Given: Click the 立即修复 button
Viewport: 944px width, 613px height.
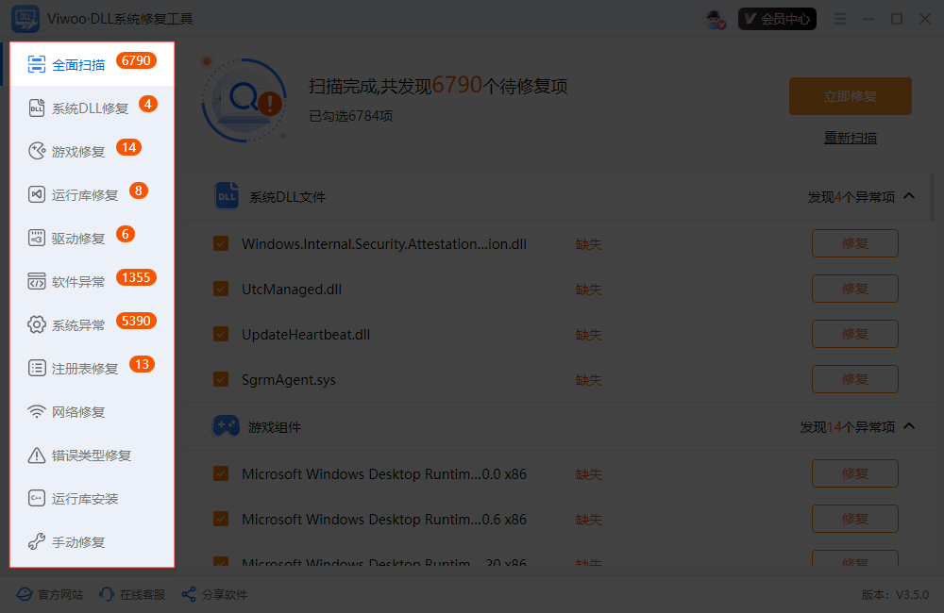Looking at the screenshot, I should pyautogui.click(x=850, y=96).
